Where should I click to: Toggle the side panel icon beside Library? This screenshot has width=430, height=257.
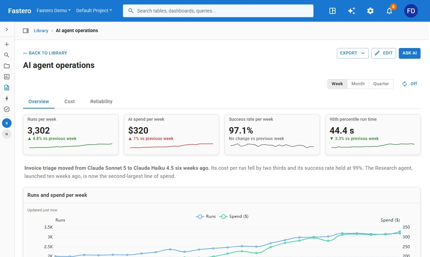26,31
